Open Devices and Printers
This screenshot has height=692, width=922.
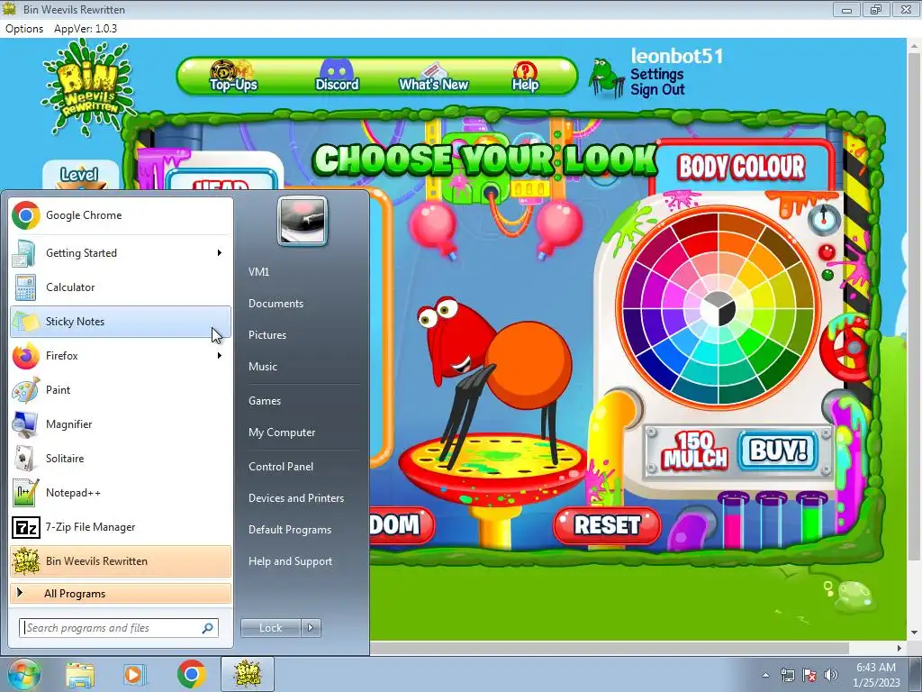295,497
